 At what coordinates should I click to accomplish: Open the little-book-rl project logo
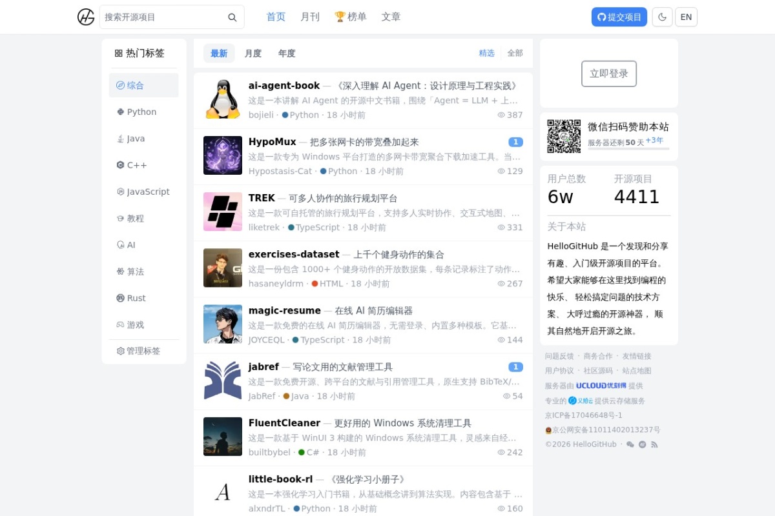223,493
